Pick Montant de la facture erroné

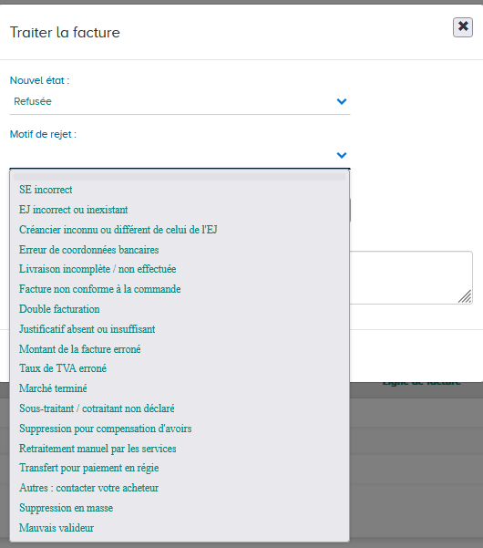(180, 349)
